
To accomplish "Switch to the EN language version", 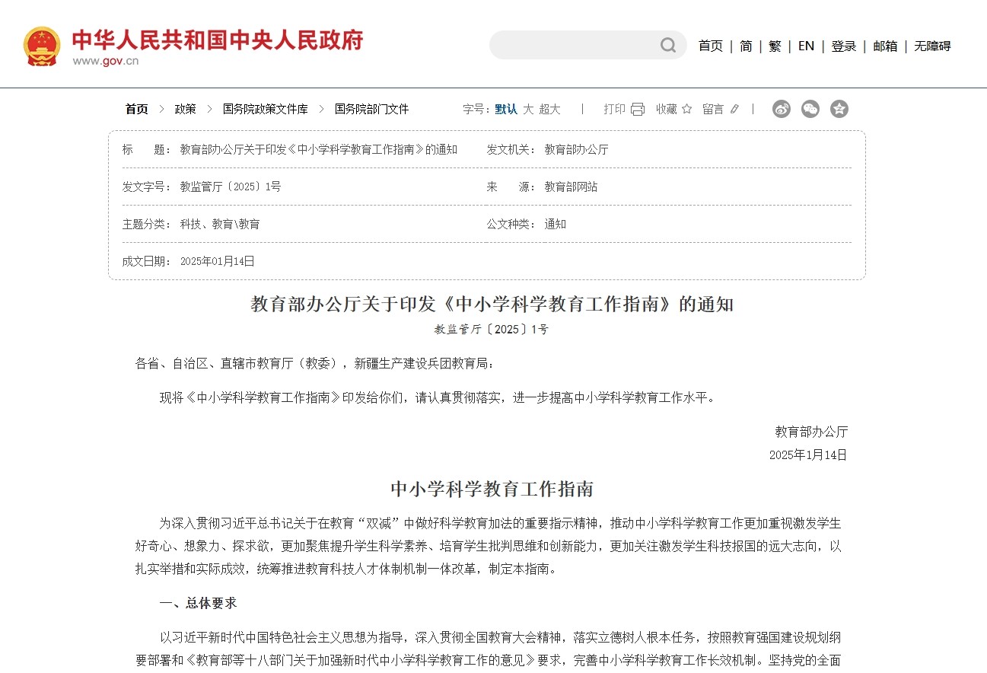I will [806, 46].
